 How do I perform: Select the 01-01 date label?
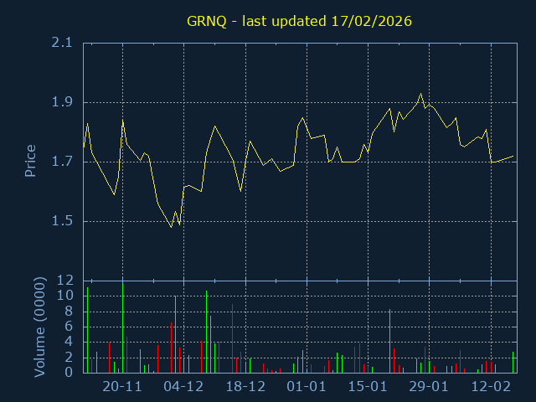[307, 387]
